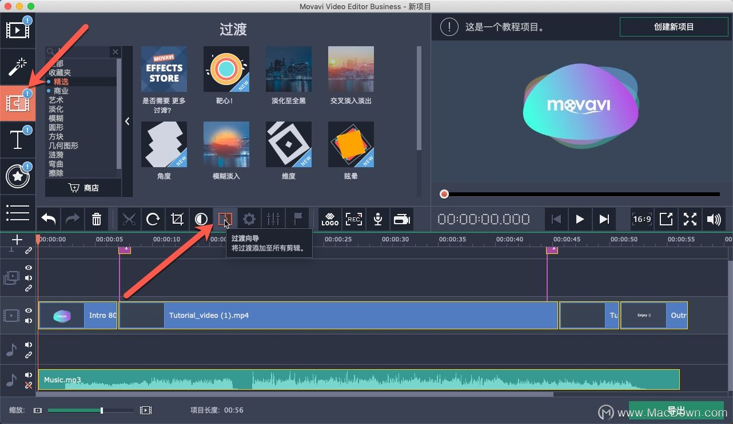
Task: Start screen recording with REC button
Action: tap(354, 219)
